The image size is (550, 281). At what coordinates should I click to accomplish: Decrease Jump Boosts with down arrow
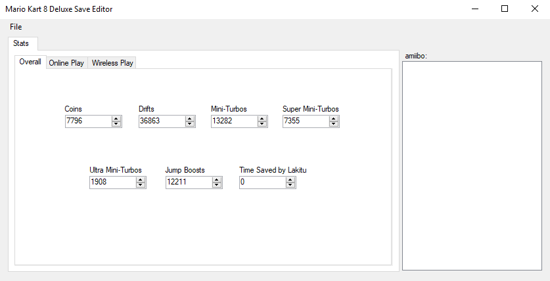coord(217,185)
